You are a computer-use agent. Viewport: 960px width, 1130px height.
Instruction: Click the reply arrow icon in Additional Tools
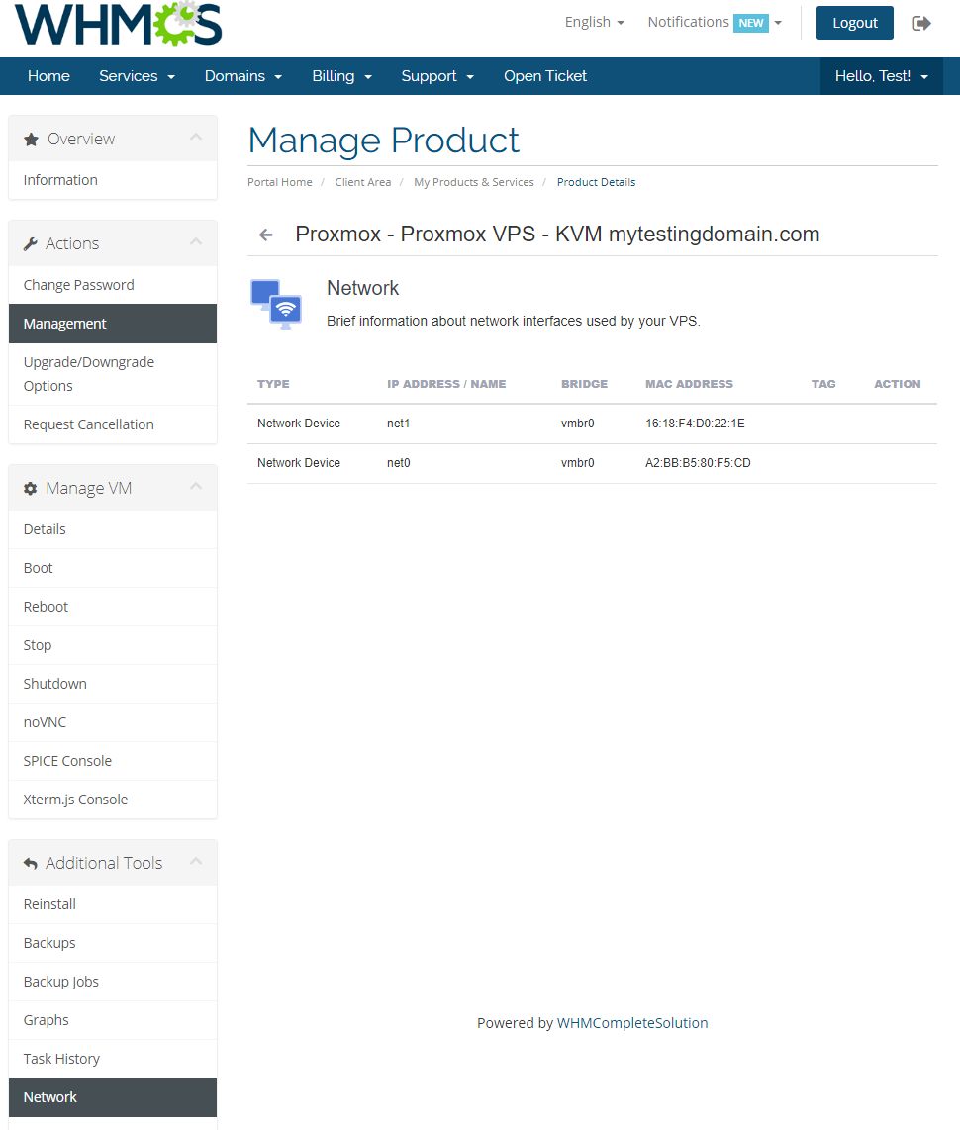tap(31, 864)
